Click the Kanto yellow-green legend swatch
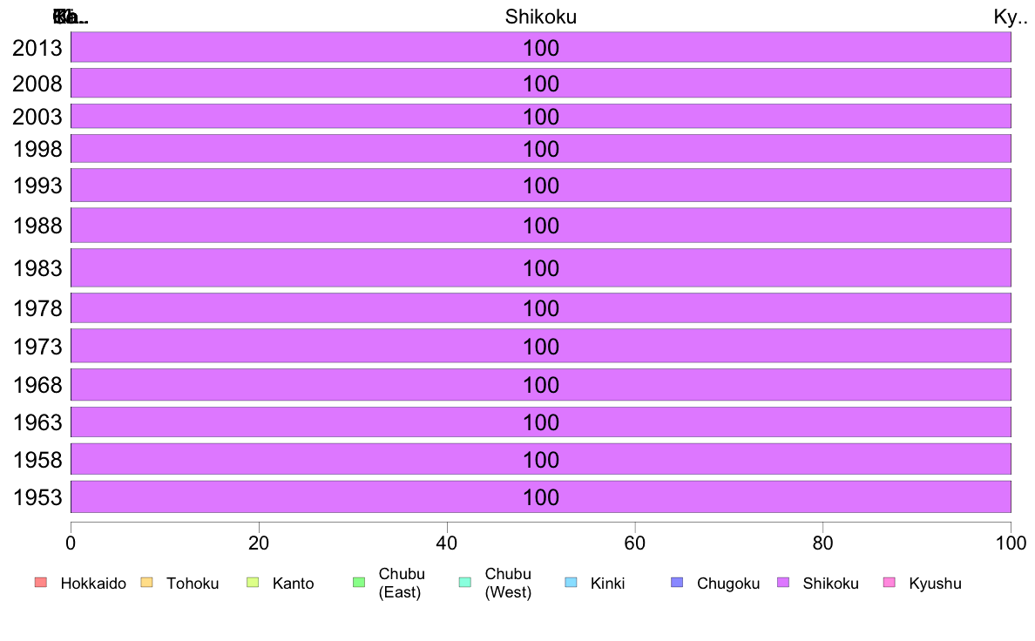 (253, 583)
